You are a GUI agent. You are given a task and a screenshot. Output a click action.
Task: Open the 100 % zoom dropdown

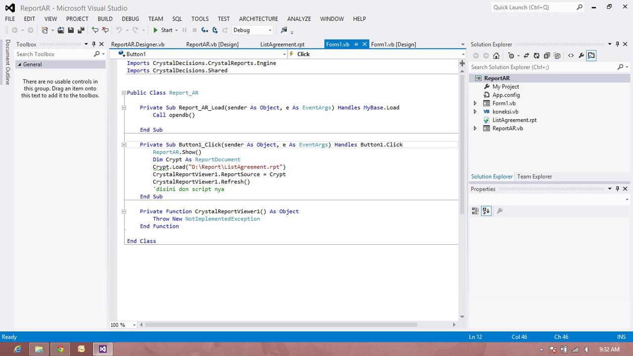coord(134,325)
